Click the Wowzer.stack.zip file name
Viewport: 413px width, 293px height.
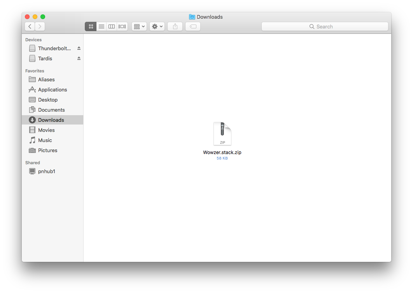(x=222, y=152)
